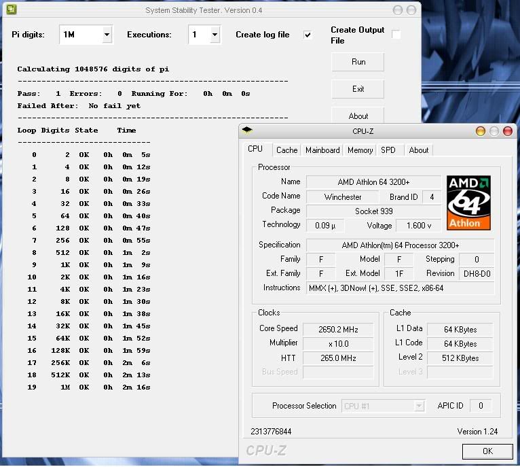Open the About tab in CPU-Z
Viewport: 520px width, 467px height.
point(419,150)
